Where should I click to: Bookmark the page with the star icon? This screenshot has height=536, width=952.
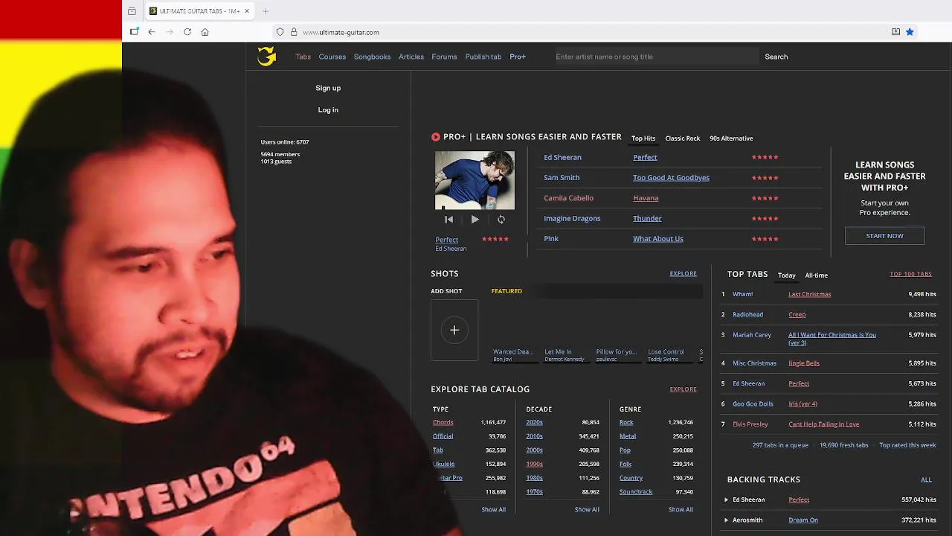[x=910, y=32]
